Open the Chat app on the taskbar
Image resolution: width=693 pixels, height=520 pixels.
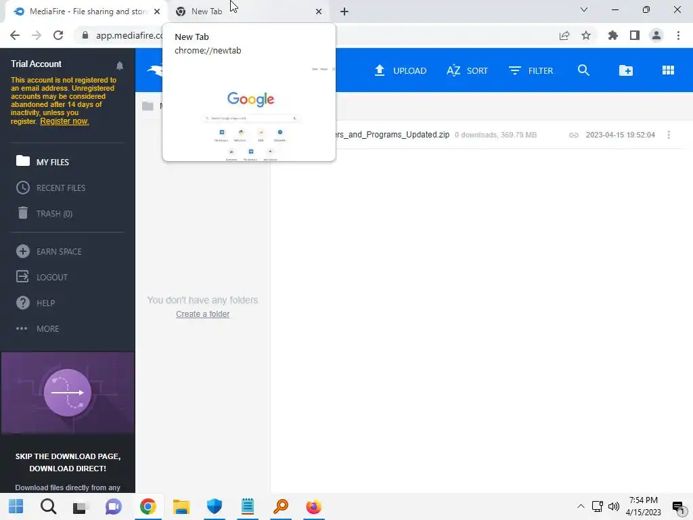pyautogui.click(x=113, y=506)
